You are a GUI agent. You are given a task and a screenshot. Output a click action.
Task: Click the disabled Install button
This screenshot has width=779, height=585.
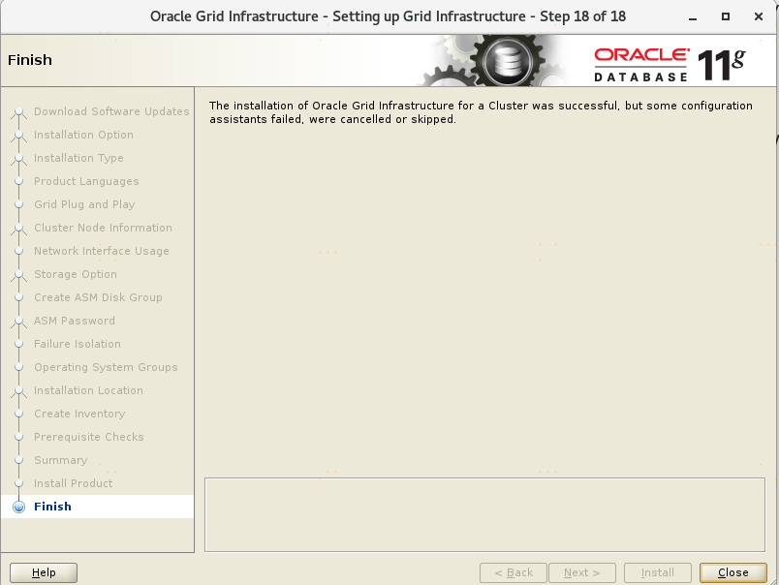tap(657, 572)
